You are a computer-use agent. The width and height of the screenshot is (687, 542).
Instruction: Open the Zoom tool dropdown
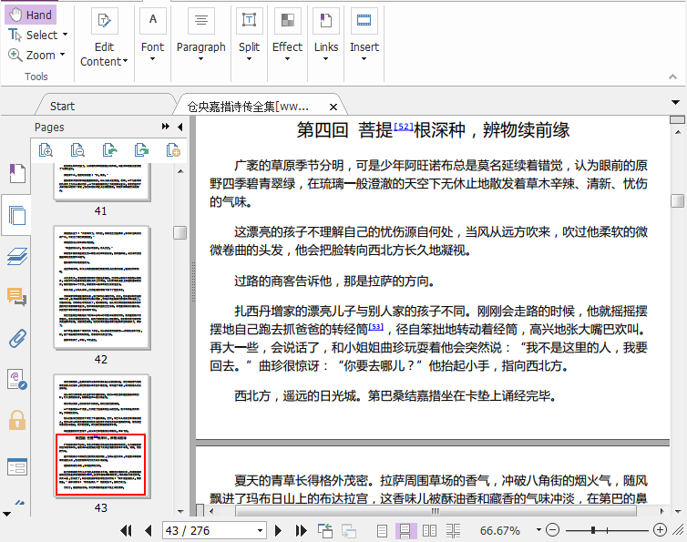(63, 56)
